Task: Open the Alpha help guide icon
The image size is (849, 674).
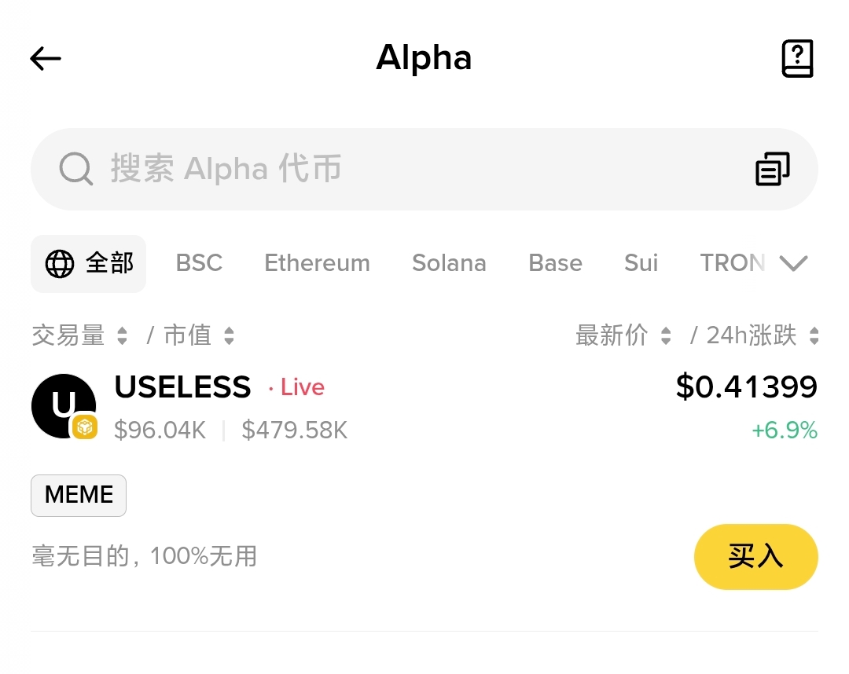Action: coord(797,59)
